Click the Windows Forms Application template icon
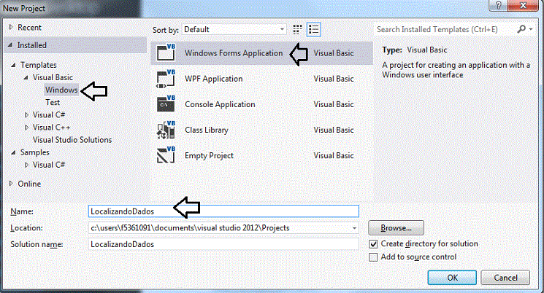The width and height of the screenshot is (544, 293). click(166, 52)
